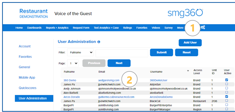The image size is (235, 112).
Task: Select Quickscores in the left sidebar
Action: (x=28, y=88)
